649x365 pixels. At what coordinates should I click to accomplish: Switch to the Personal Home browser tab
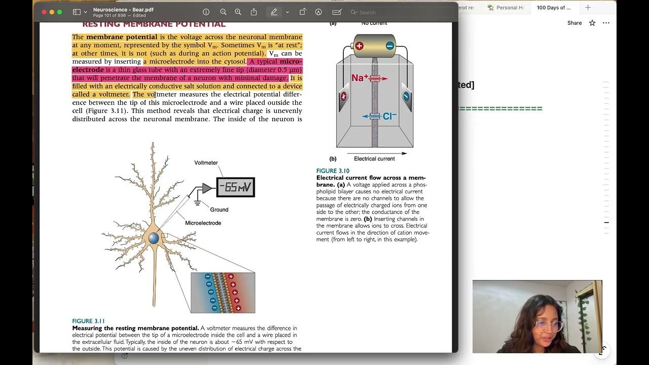506,8
